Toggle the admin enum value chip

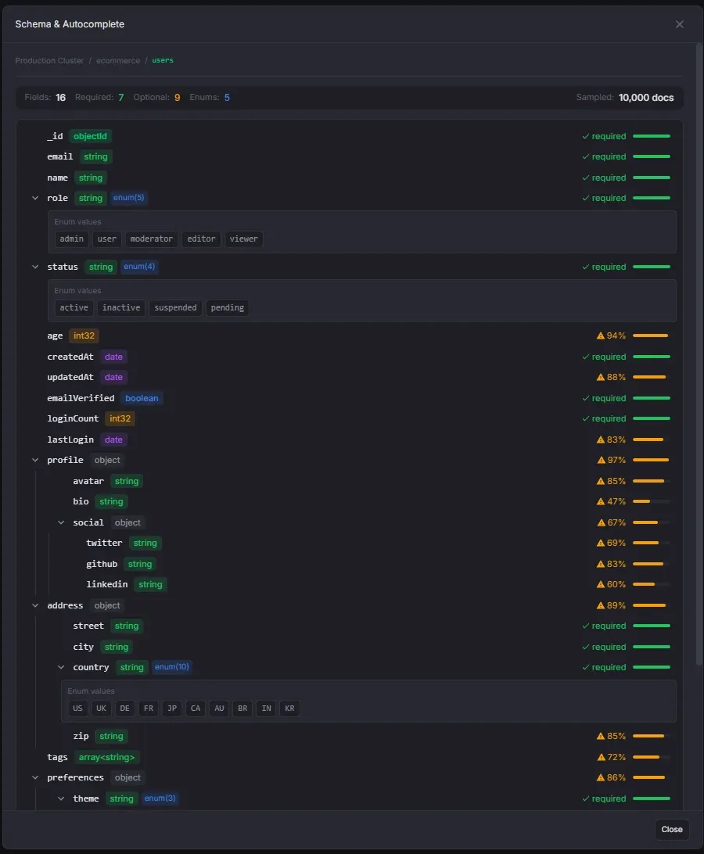pyautogui.click(x=71, y=239)
